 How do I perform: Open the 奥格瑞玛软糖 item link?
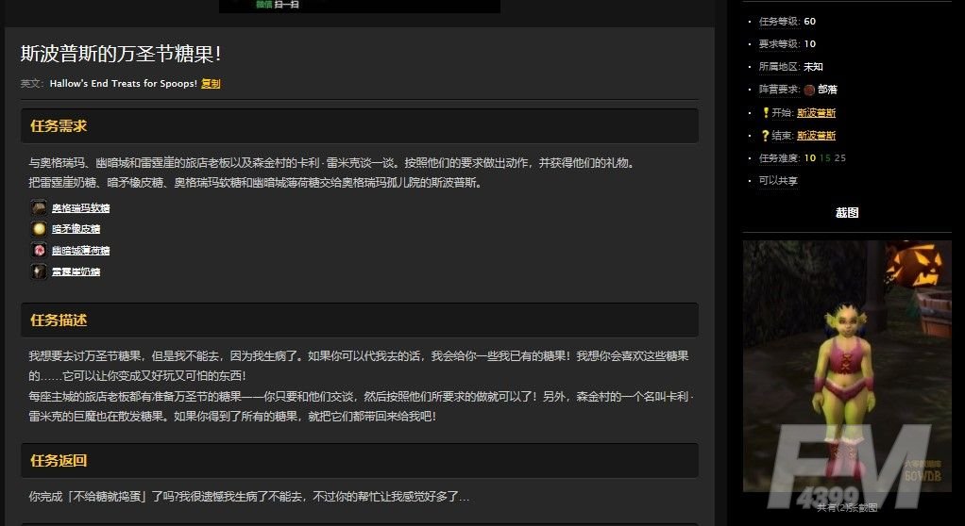coord(80,208)
